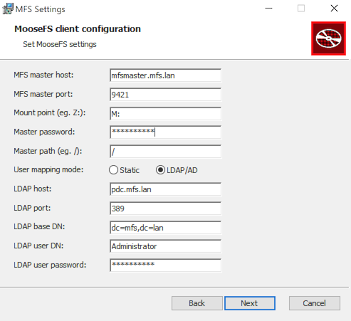Screen dimensions: 351x321
Task: Click the 'LDAP user DN:' label
Action: [38, 246]
